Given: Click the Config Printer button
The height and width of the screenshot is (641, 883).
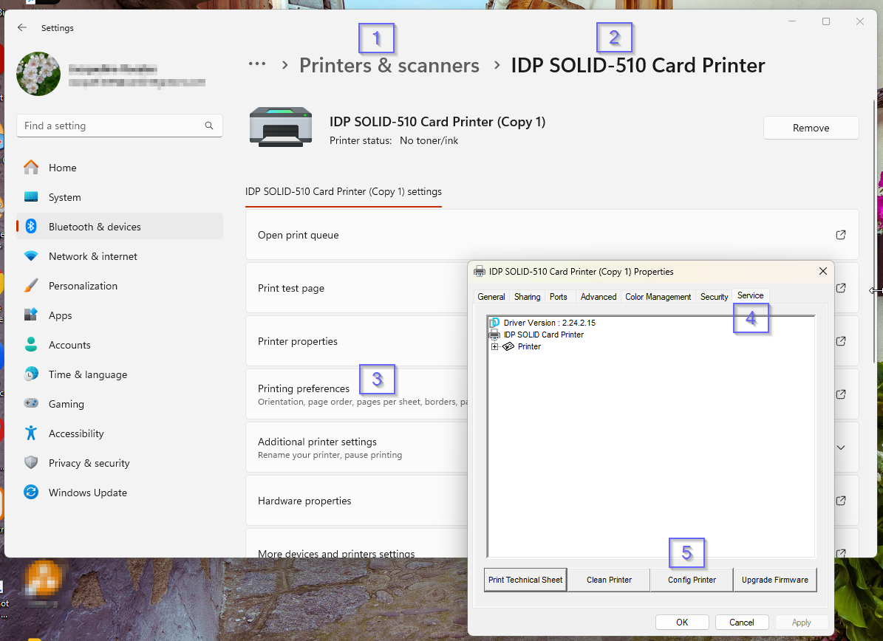Looking at the screenshot, I should click(692, 580).
